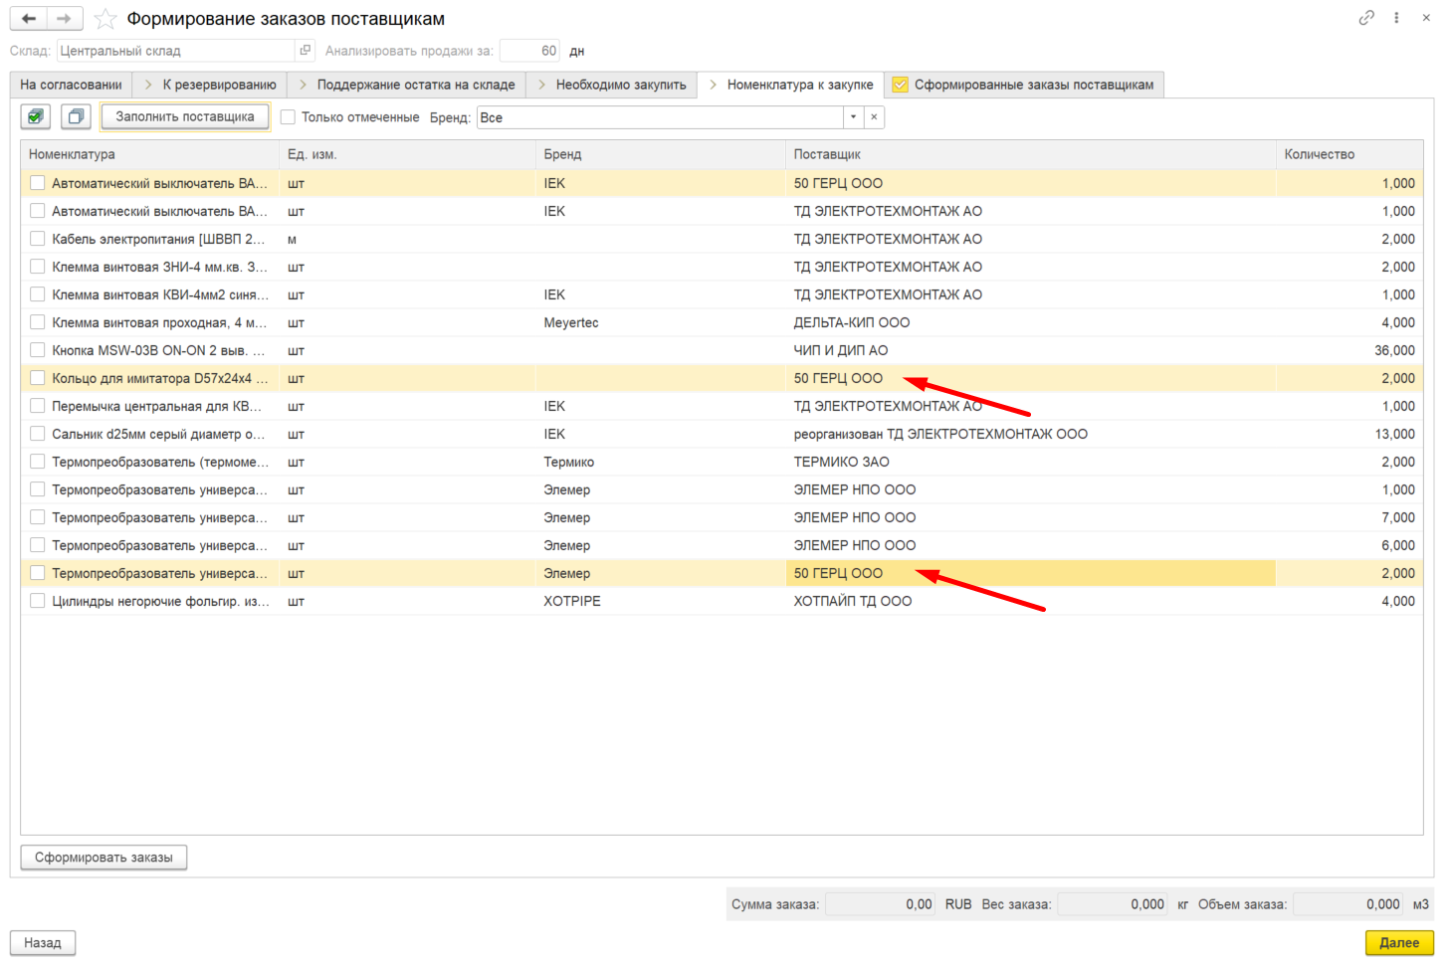Image resolution: width=1451 pixels, height=963 pixels.
Task: Open Сформированные заказы поставщикам tab
Action: tap(1024, 85)
